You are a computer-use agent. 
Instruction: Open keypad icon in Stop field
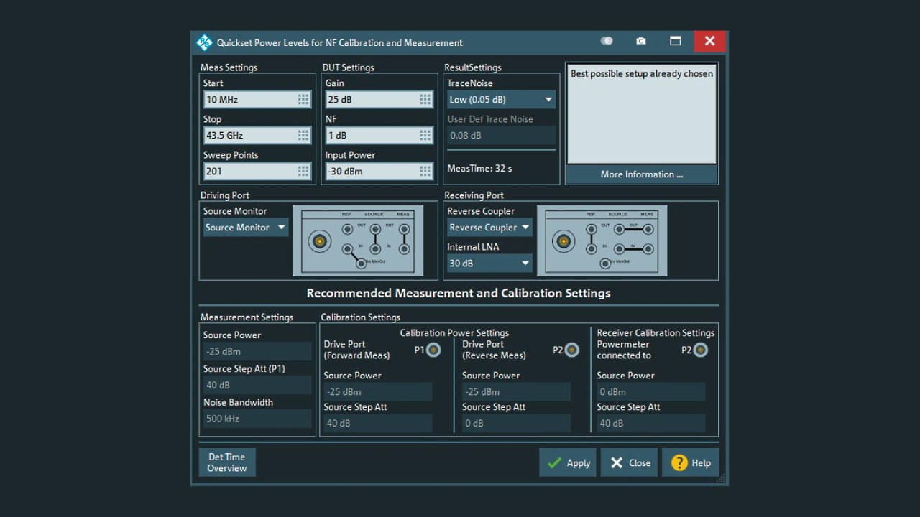303,135
